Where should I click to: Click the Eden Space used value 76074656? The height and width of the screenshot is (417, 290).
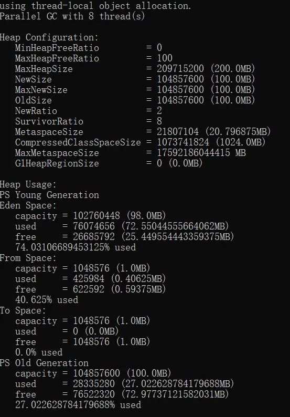coord(94,226)
